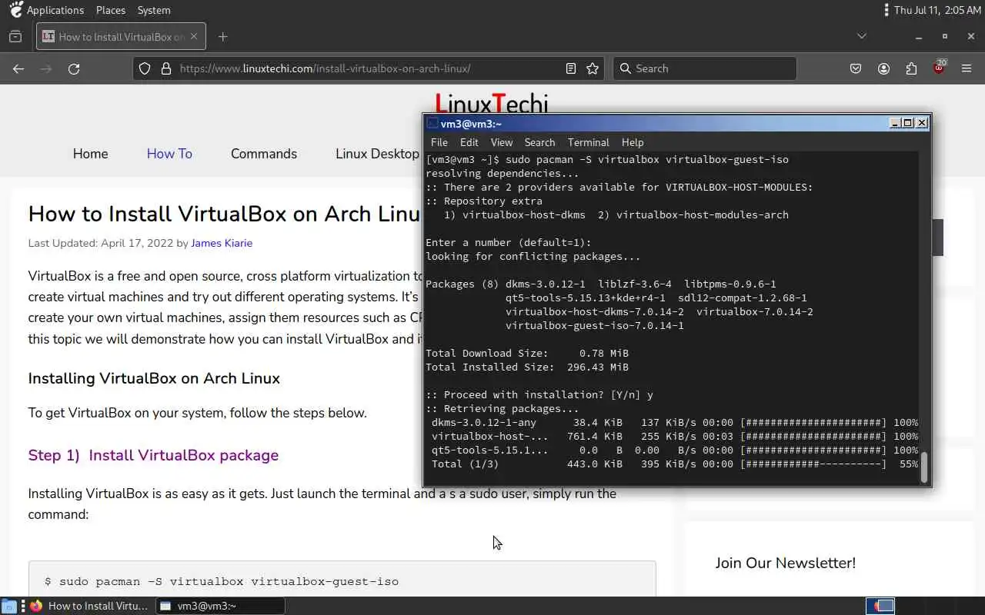Open the How To navigation link
The height and width of the screenshot is (615, 985).
pos(169,154)
